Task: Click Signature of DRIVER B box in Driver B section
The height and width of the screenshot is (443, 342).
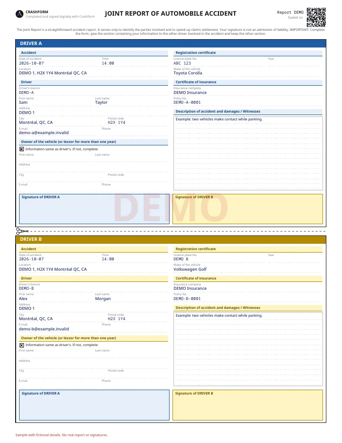Action: (248, 405)
